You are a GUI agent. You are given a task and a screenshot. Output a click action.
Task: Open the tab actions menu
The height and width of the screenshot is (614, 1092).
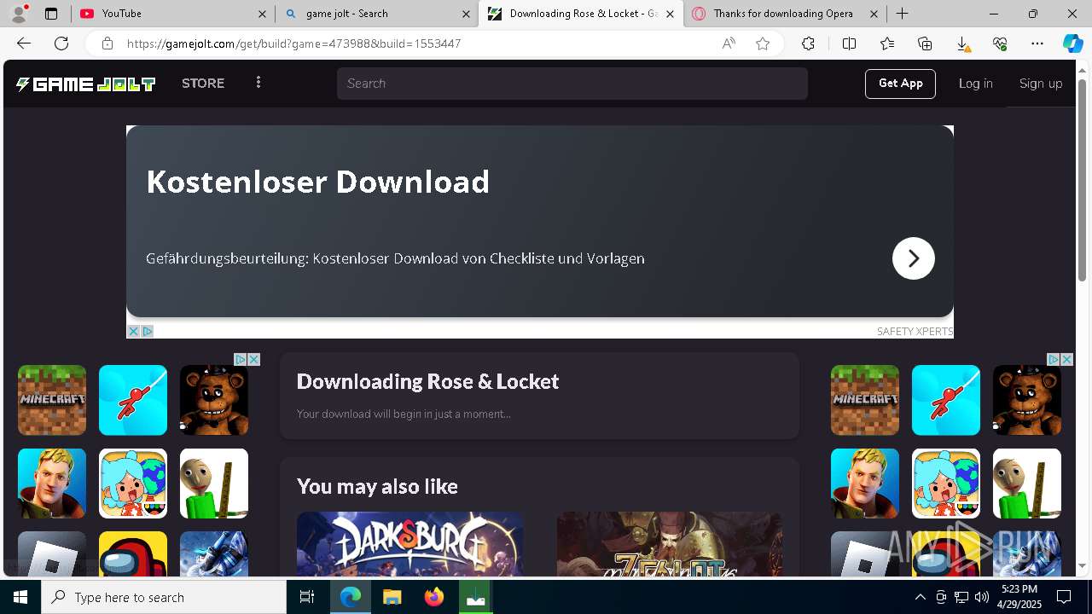coord(51,14)
